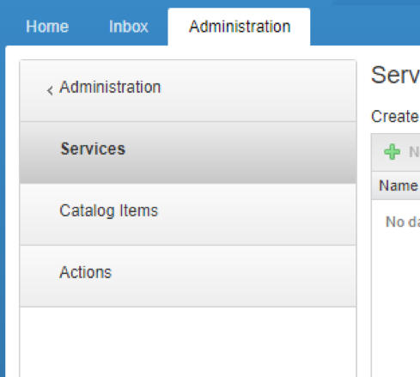Switch to the Inbox tab
This screenshot has width=420, height=377.
click(x=129, y=27)
